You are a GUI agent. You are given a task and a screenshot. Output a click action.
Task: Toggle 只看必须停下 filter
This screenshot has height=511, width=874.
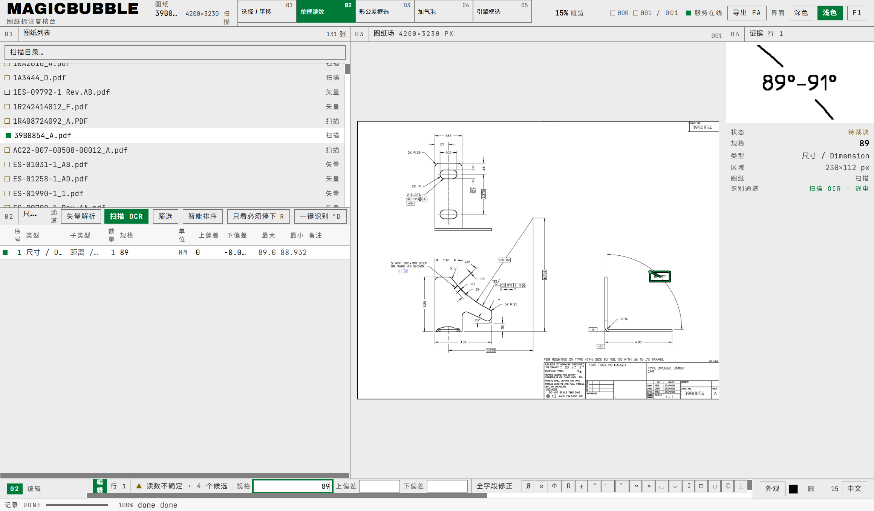[x=258, y=216]
